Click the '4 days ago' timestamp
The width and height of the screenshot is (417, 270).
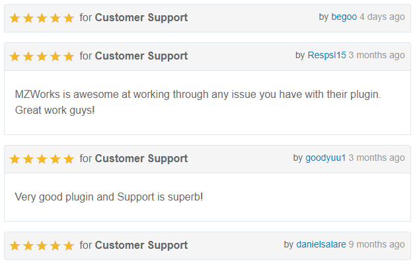pos(382,17)
